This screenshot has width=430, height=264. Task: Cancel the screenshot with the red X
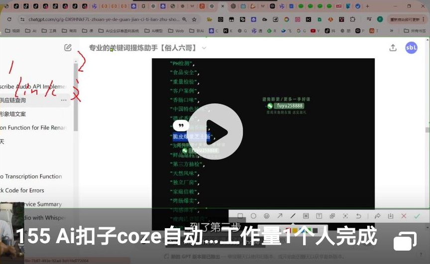pyautogui.click(x=404, y=216)
